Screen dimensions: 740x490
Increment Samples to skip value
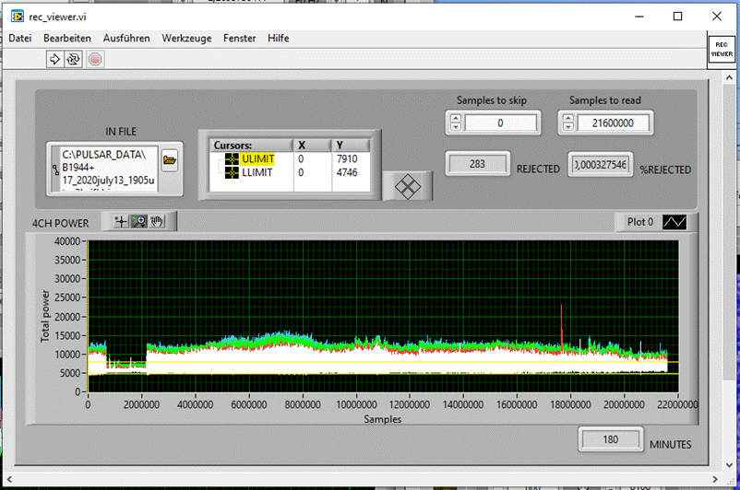coord(456,119)
